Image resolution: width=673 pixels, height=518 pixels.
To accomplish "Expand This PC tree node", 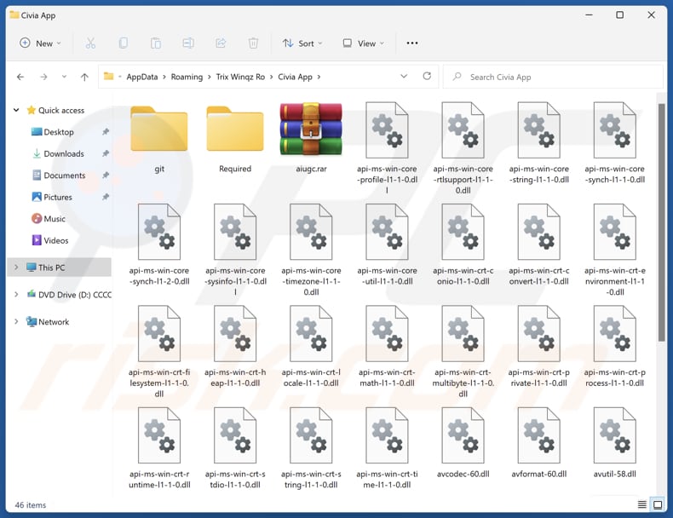I will tap(16, 268).
